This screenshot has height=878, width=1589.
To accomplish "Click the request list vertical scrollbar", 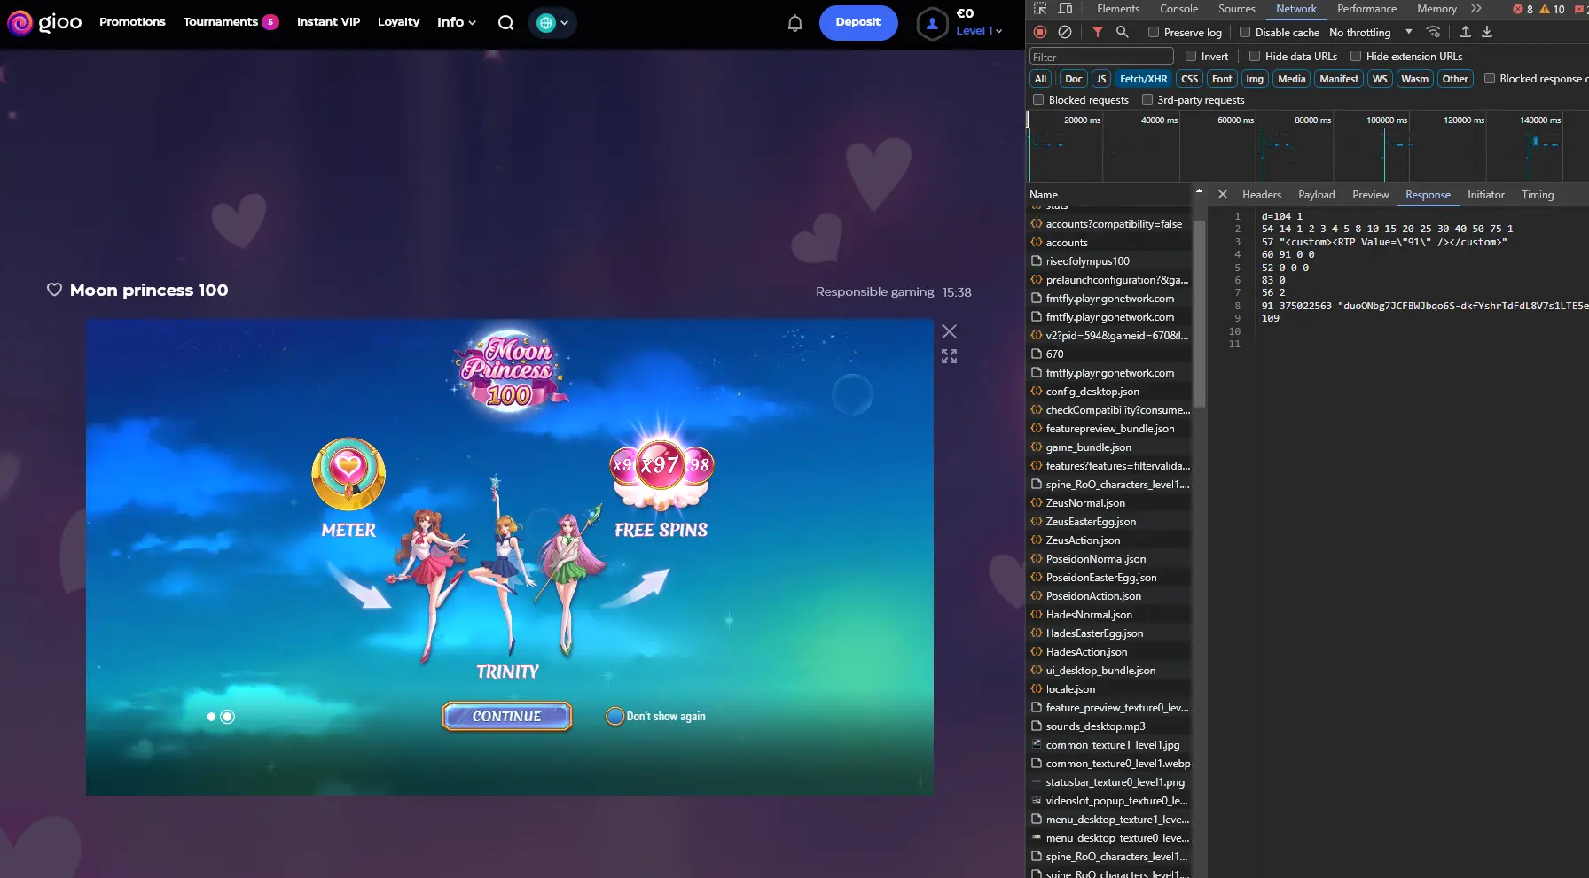I will (1199, 314).
